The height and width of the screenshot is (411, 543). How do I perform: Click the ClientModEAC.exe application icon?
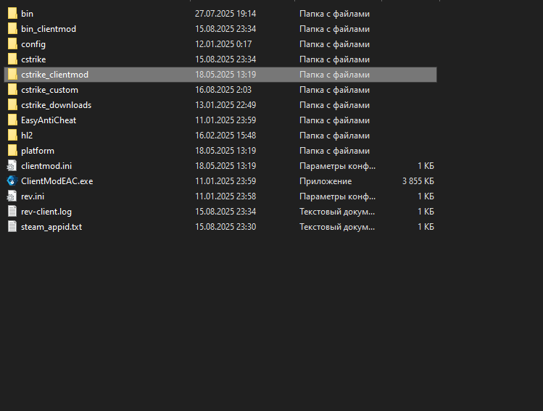pos(12,181)
